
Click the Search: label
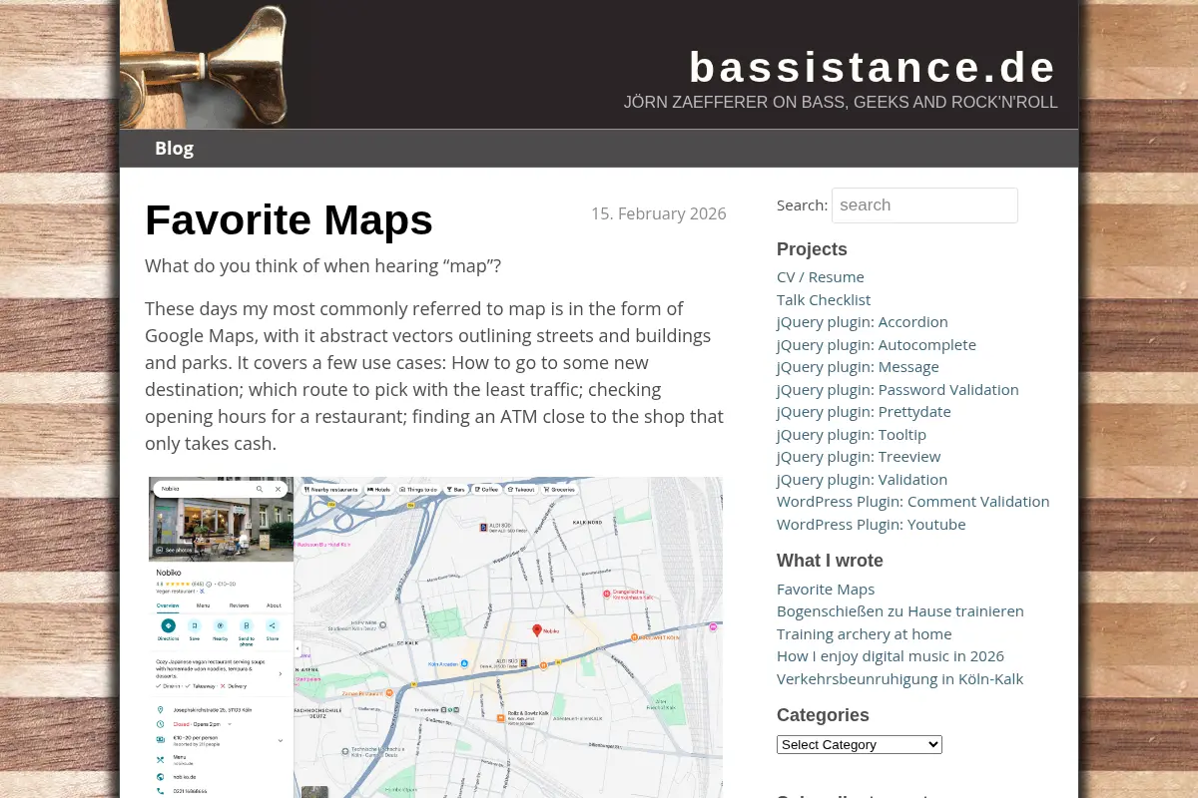803,205
